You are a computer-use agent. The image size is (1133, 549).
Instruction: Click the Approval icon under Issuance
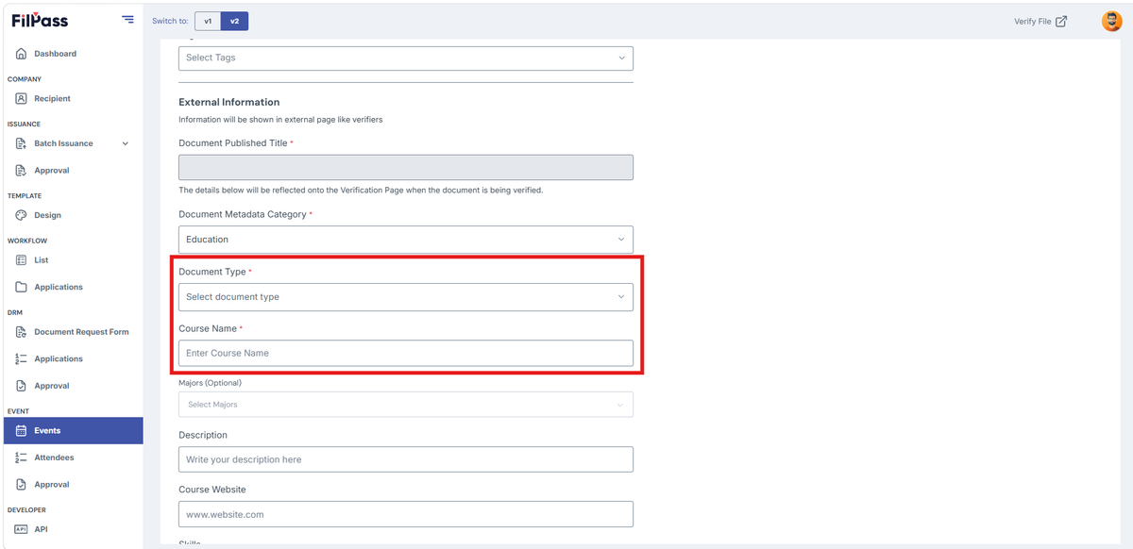tap(22, 171)
